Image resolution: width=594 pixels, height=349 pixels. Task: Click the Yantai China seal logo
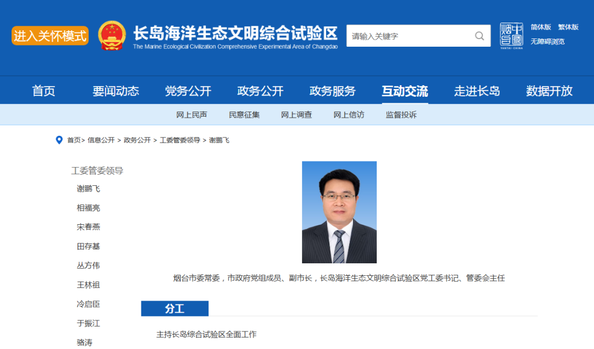tap(512, 36)
